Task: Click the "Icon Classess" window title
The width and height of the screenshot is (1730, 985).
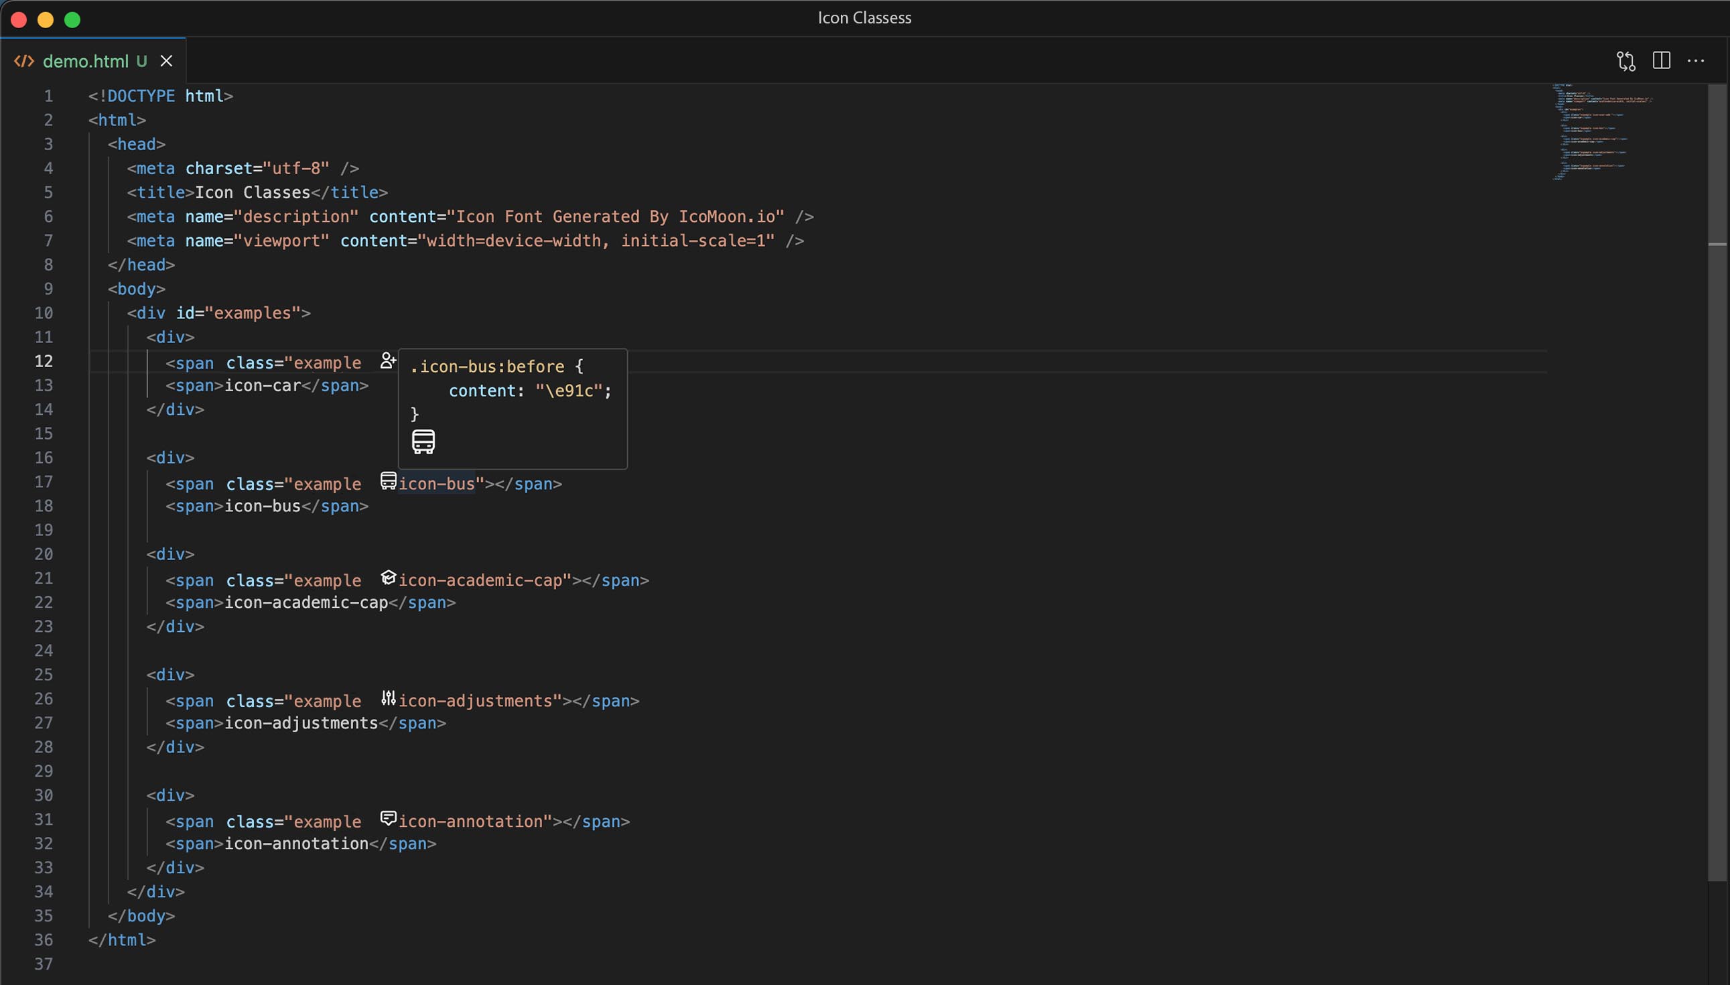Action: click(864, 18)
